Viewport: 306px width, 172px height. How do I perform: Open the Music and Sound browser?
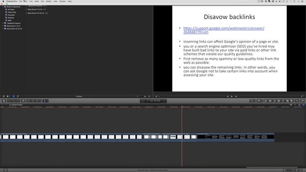[274, 101]
